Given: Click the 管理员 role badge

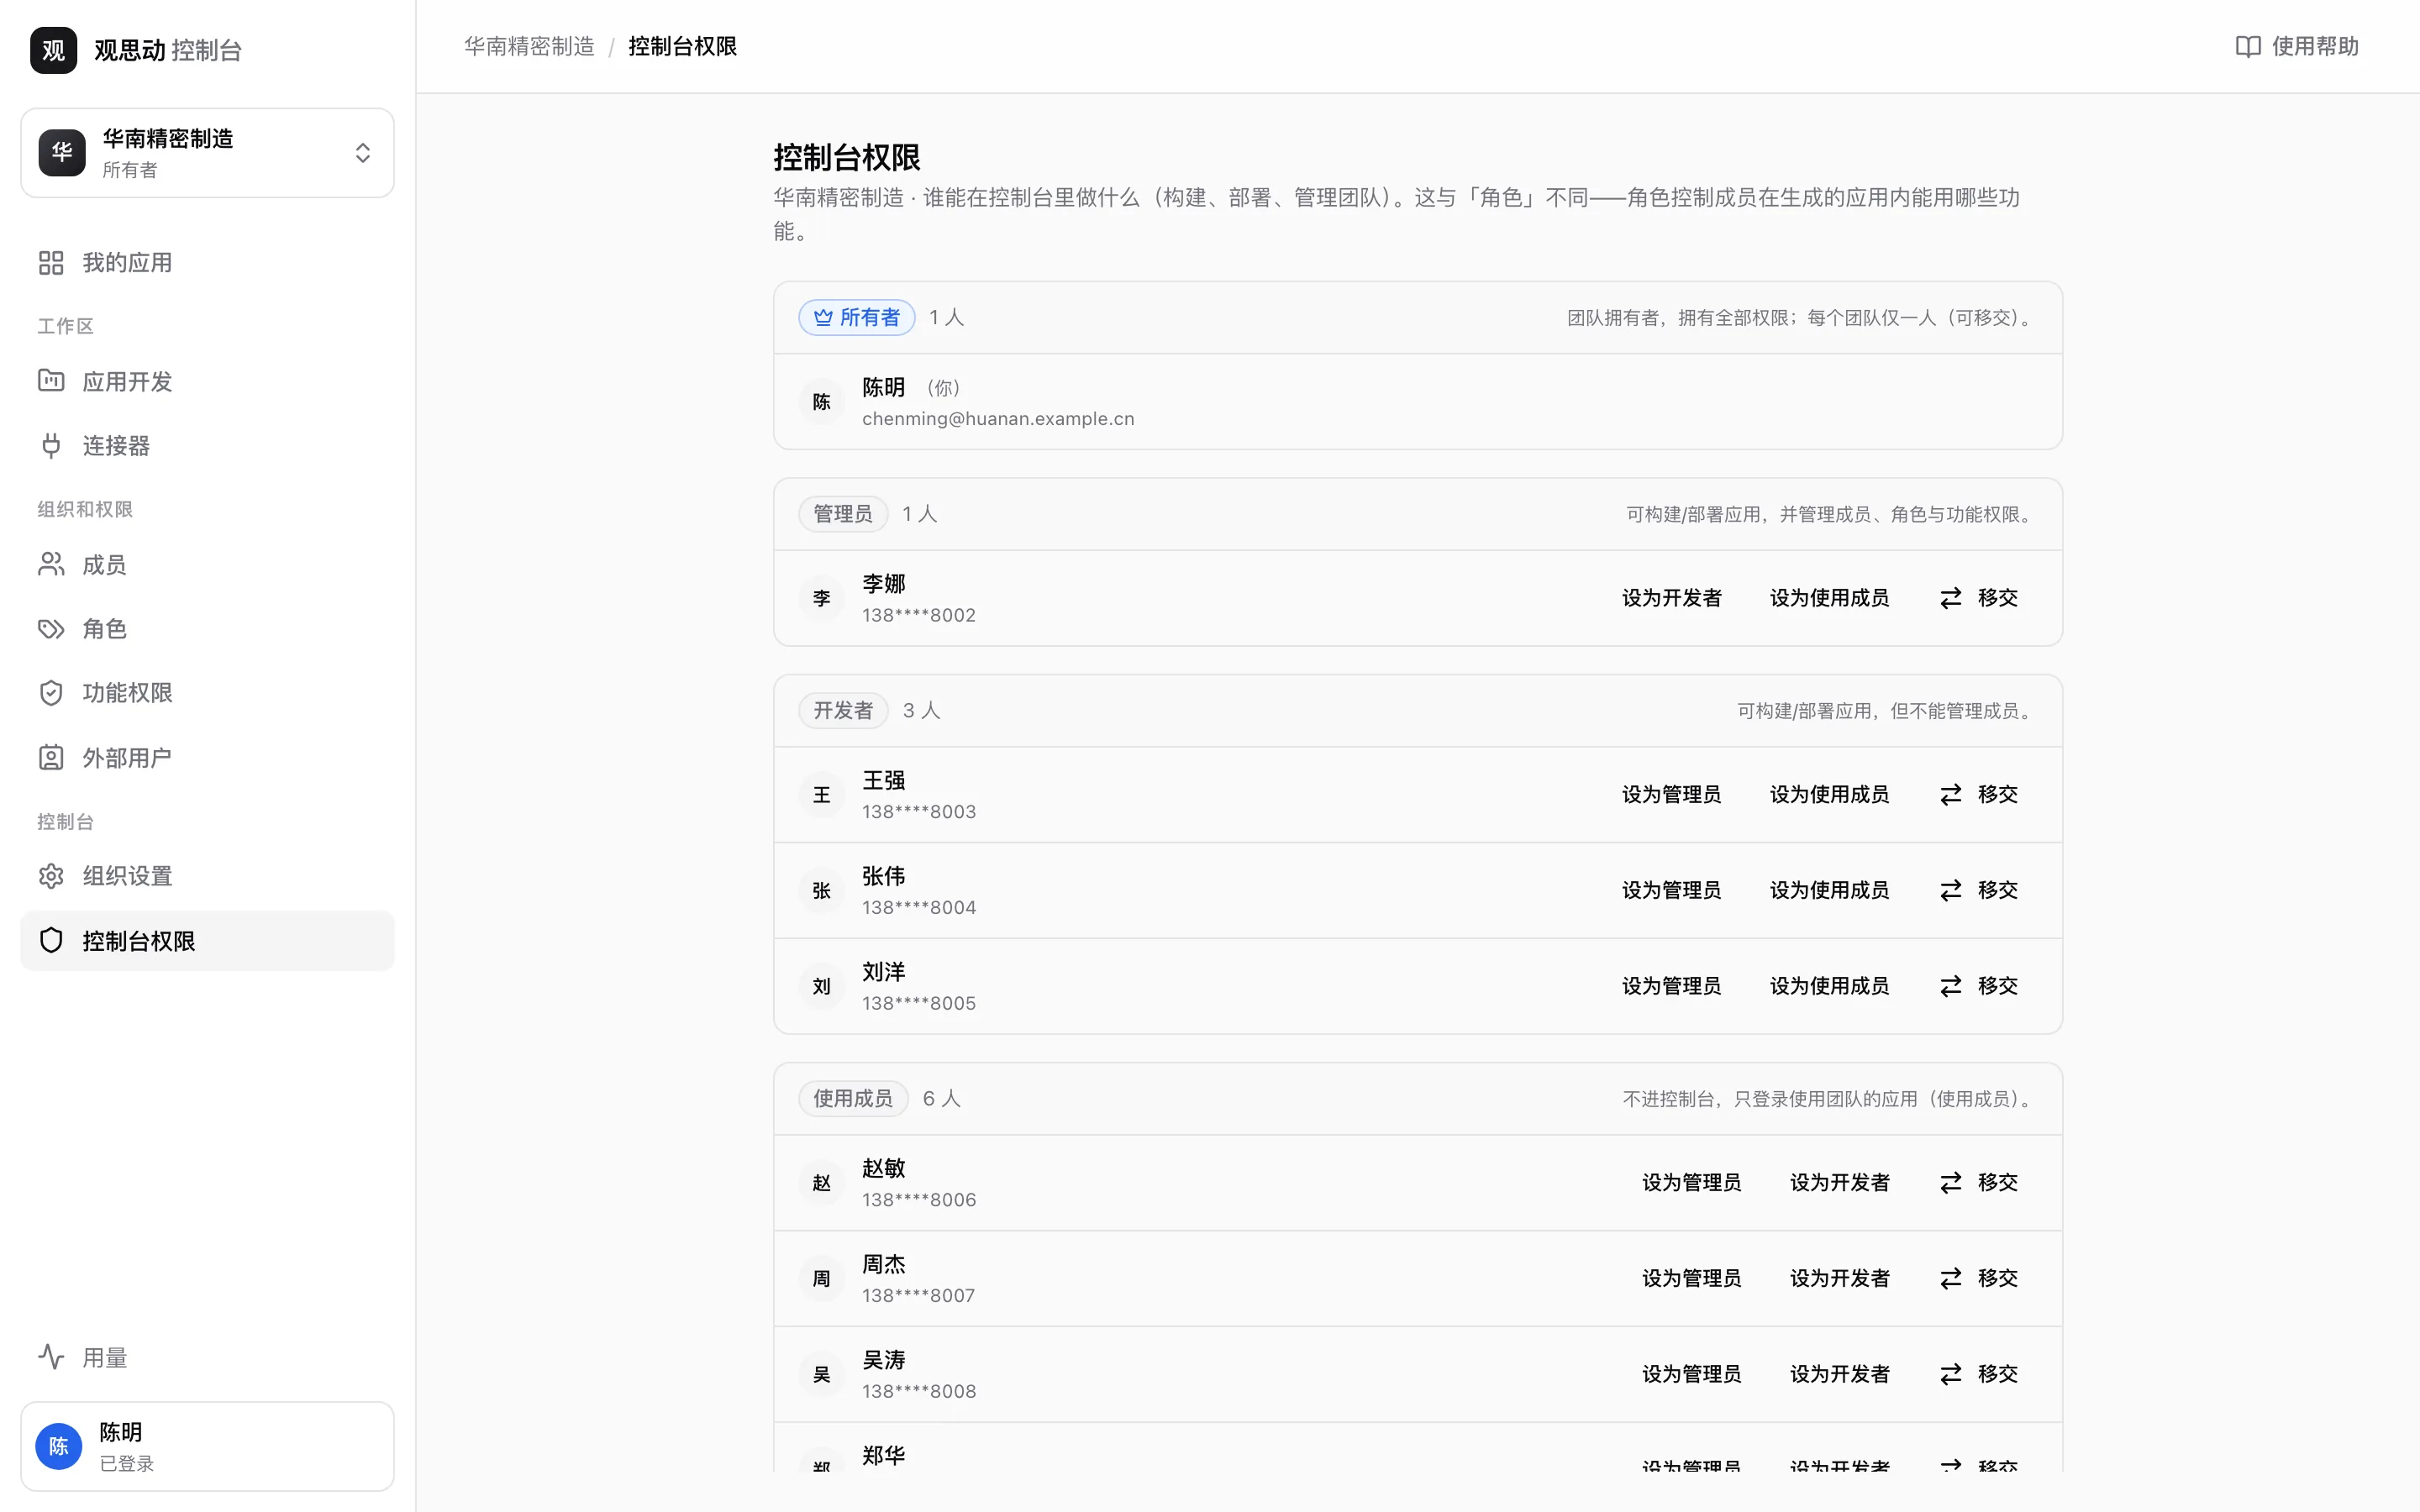Looking at the screenshot, I should pyautogui.click(x=843, y=514).
